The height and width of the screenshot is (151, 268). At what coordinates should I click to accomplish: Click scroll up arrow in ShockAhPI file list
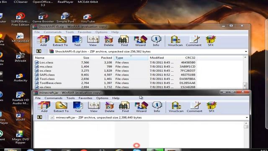(245, 57)
